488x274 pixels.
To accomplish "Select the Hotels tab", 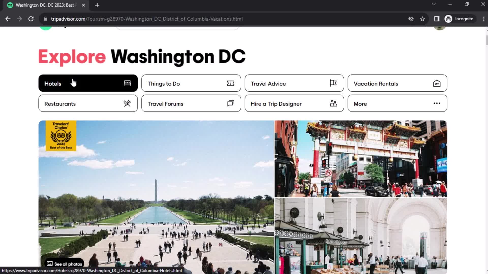I will pyautogui.click(x=88, y=83).
